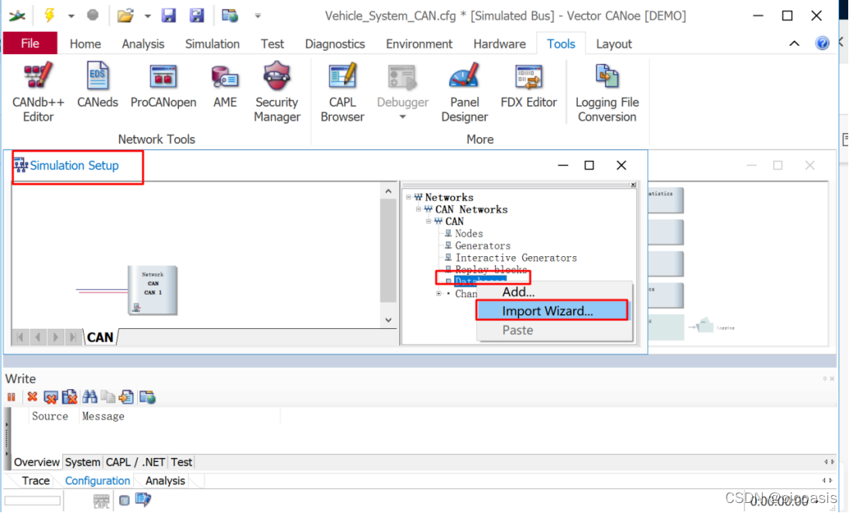Image resolution: width=849 pixels, height=513 pixels.
Task: Open the Customize Quick Access Toolbar dropdown
Action: (258, 15)
